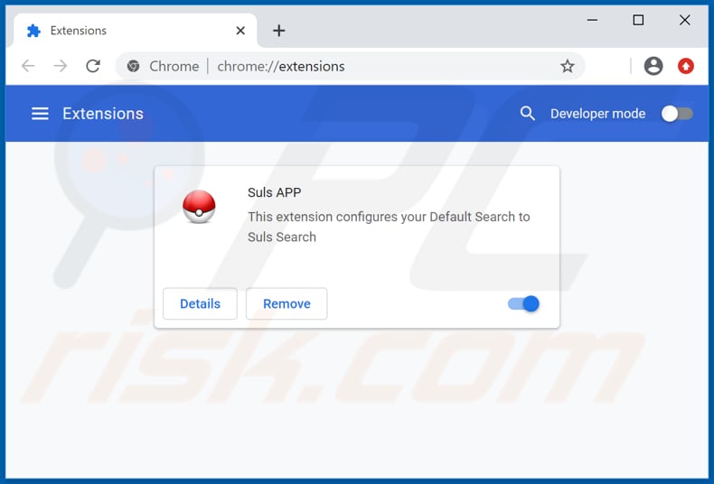Click the Suls APP Pokeball icon
This screenshot has width=714, height=484.
point(199,207)
